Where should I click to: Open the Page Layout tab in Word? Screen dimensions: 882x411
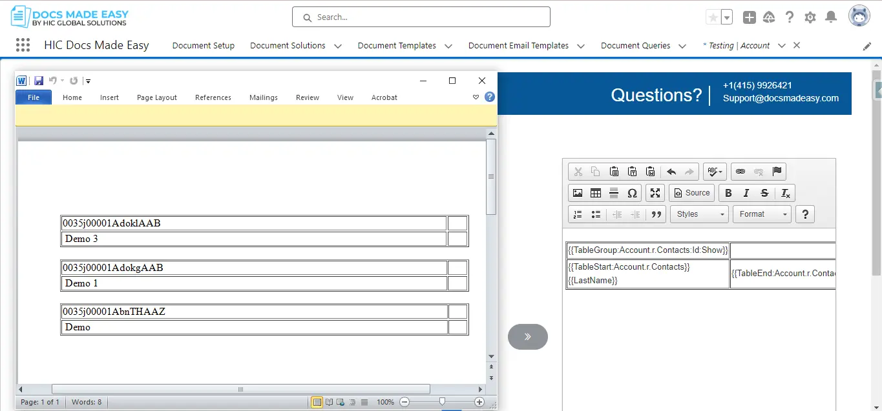(157, 97)
